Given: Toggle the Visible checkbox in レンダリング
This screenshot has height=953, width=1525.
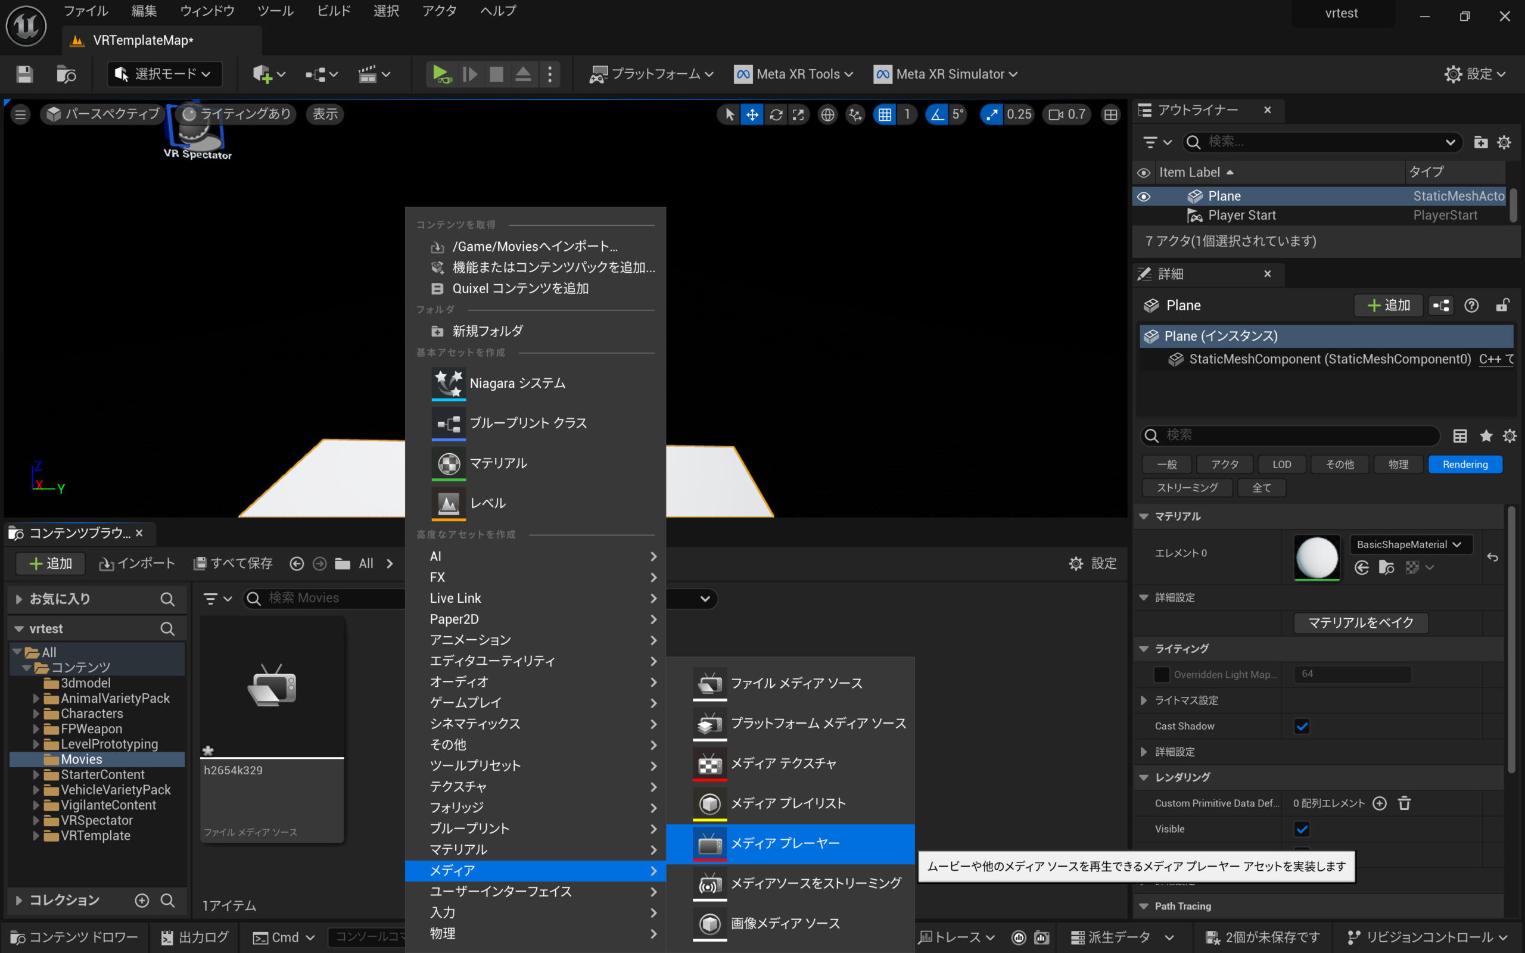Looking at the screenshot, I should pos(1301,829).
